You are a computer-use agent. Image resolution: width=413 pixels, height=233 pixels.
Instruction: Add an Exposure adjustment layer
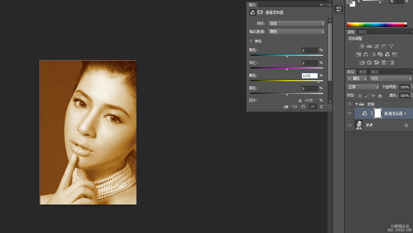(384, 46)
